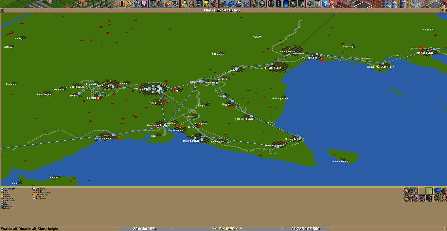Open company general information face icon
The height and width of the screenshot is (231, 447).
191,4
